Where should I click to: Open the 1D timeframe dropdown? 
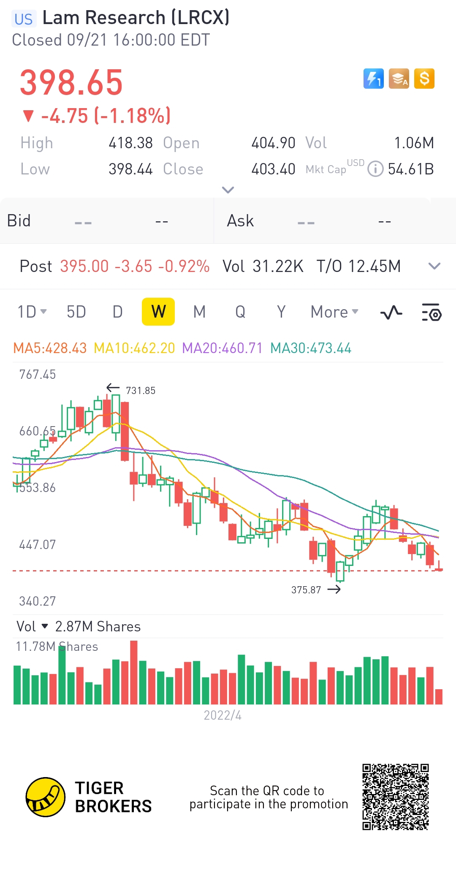pyautogui.click(x=32, y=312)
